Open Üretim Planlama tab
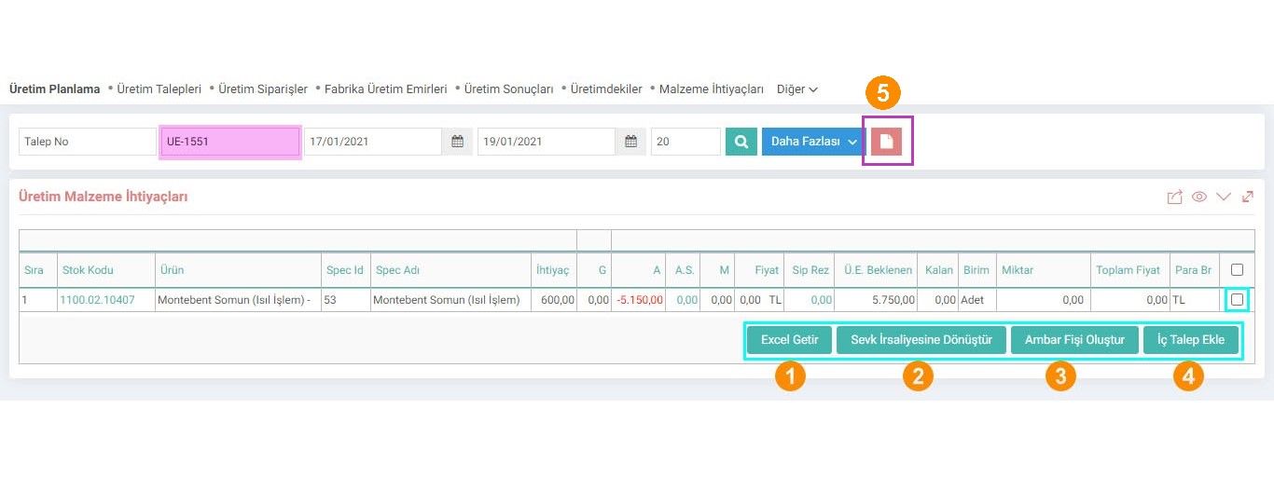 click(54, 89)
